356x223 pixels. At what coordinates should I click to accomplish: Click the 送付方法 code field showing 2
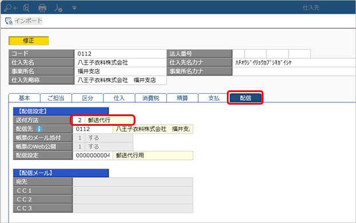(79, 120)
